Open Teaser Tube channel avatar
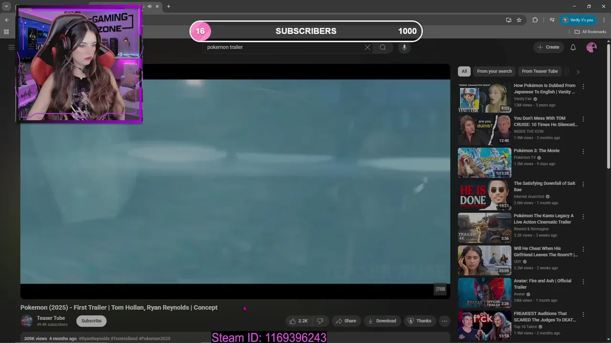 click(x=27, y=321)
